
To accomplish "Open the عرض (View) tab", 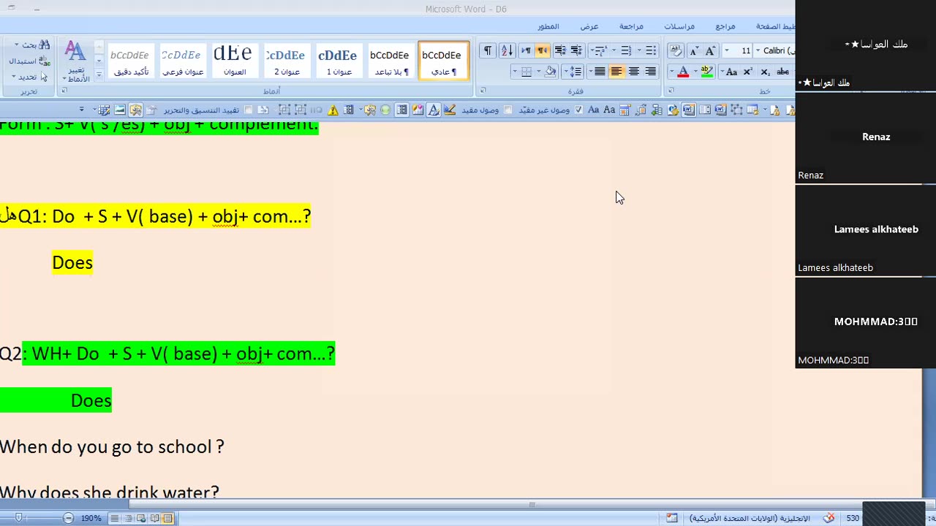I will tap(589, 26).
